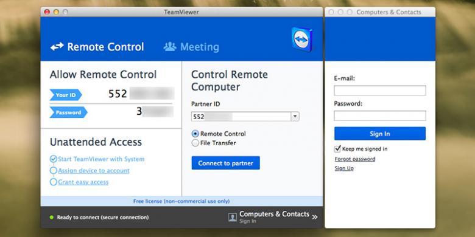The image size is (475, 237).
Task: Expand the Partner ID dropdown arrow
Action: (295, 117)
